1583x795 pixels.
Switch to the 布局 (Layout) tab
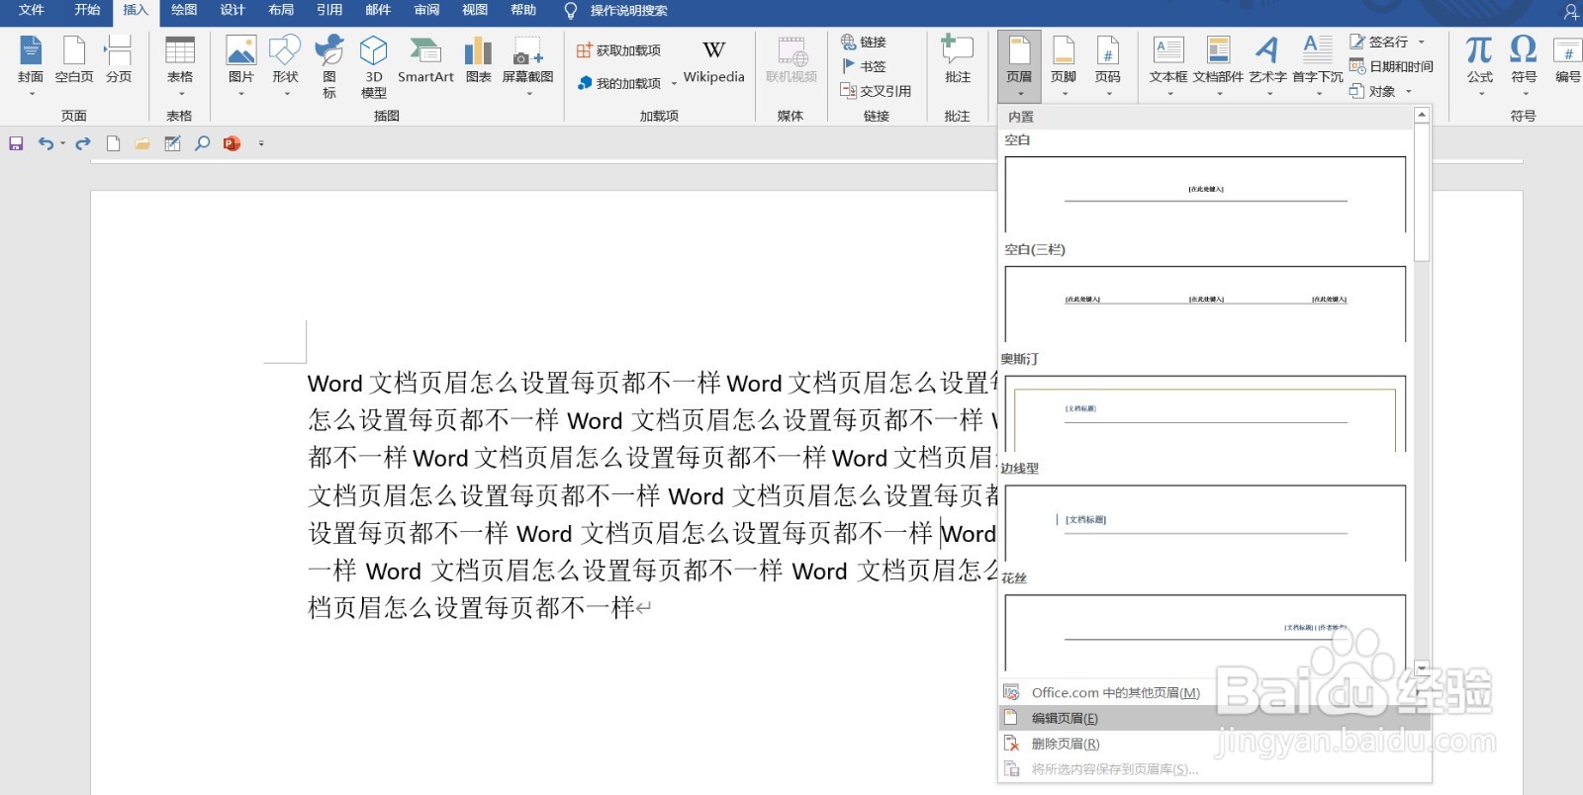pos(281,10)
